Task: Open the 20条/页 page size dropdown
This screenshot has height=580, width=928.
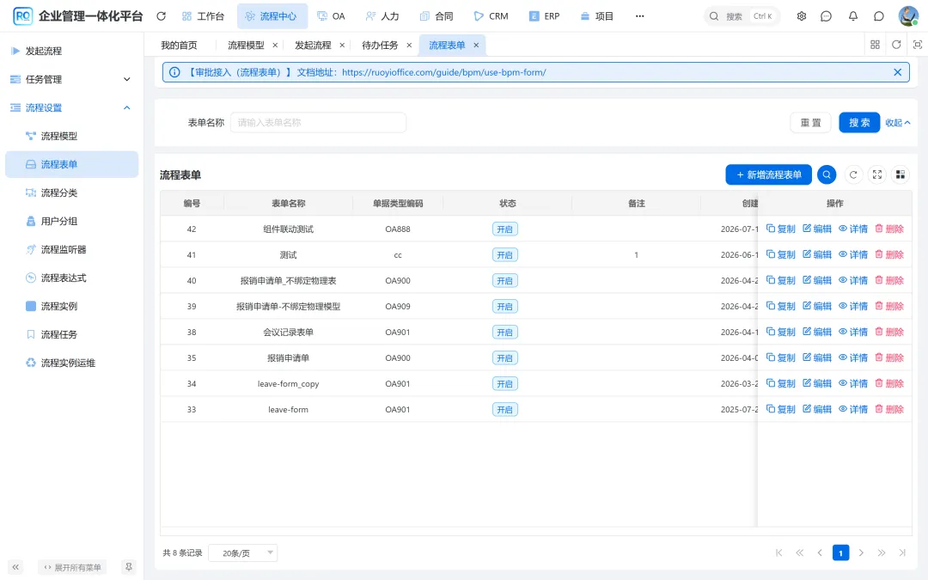Action: click(x=242, y=553)
